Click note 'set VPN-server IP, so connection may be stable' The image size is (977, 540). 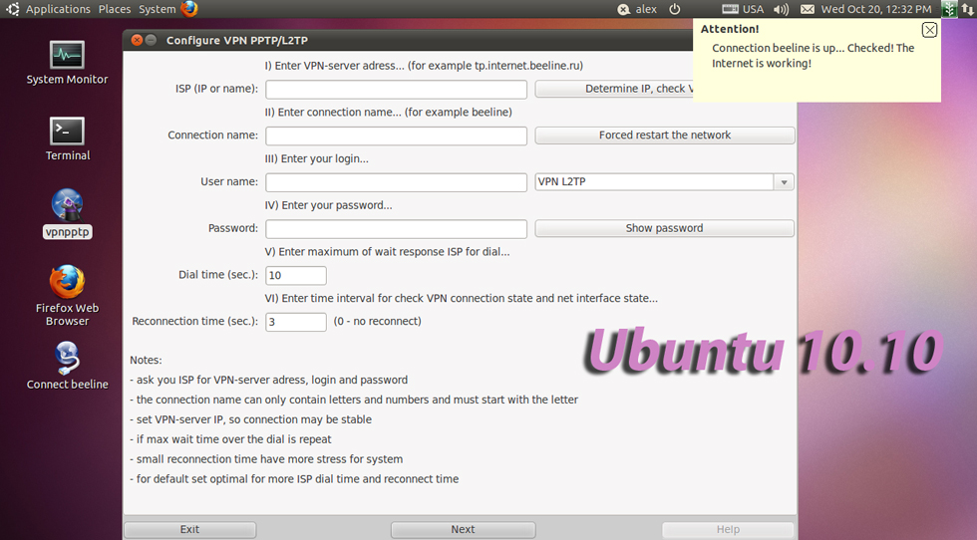click(x=250, y=419)
